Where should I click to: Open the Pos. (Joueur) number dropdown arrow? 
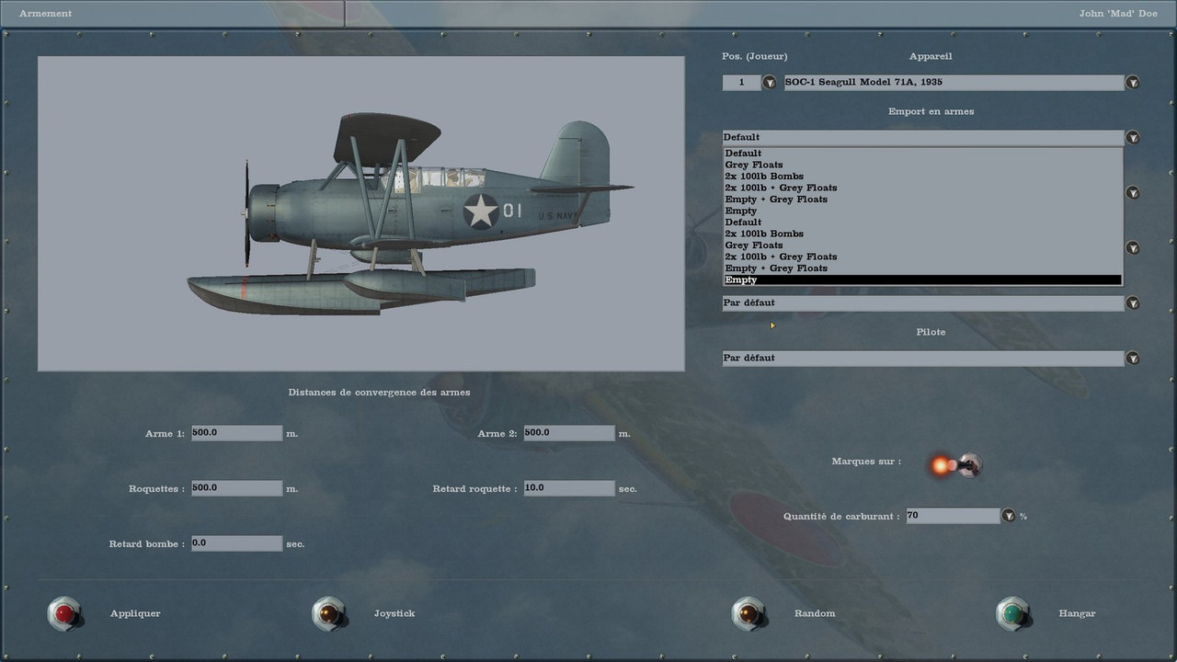coord(769,83)
